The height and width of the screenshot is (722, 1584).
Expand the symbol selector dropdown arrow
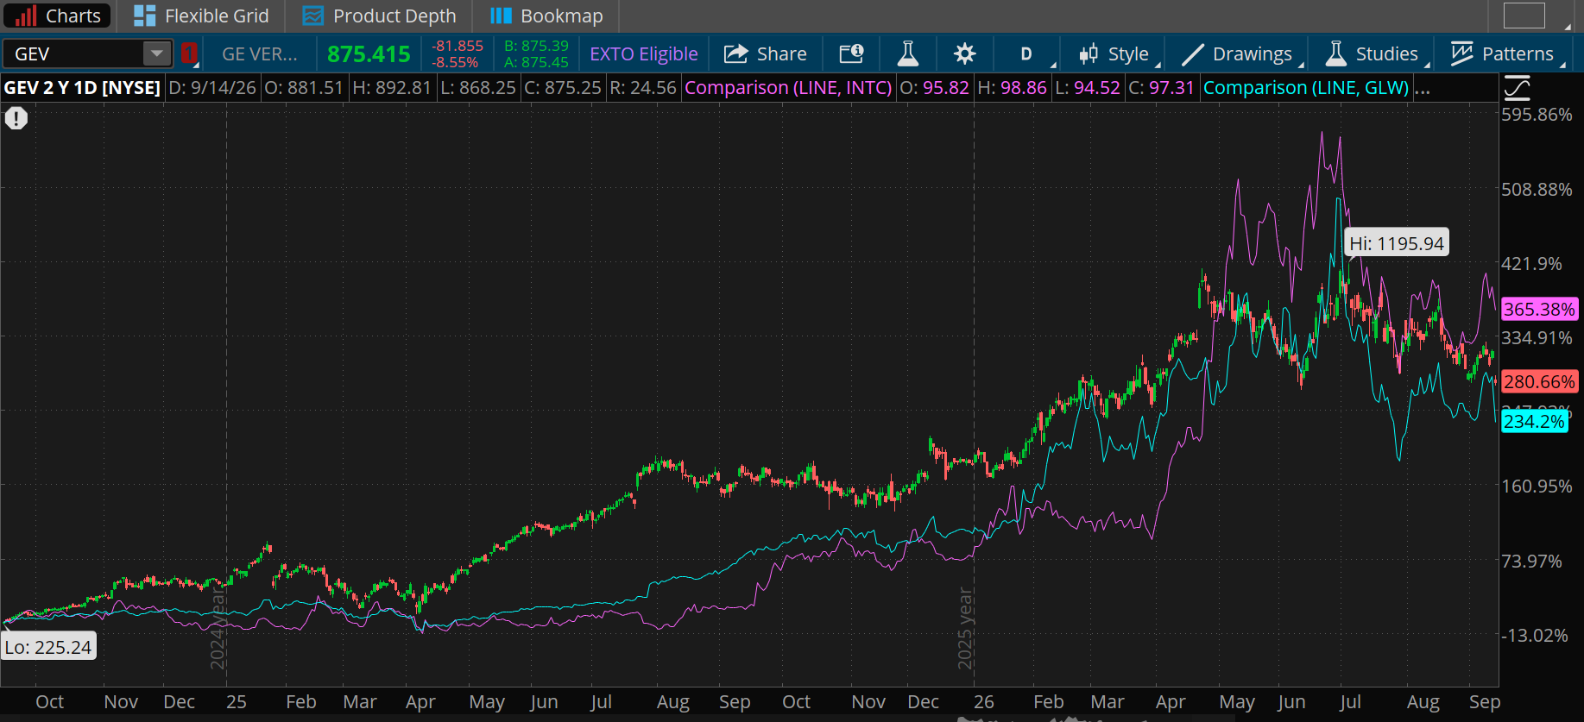coord(157,53)
